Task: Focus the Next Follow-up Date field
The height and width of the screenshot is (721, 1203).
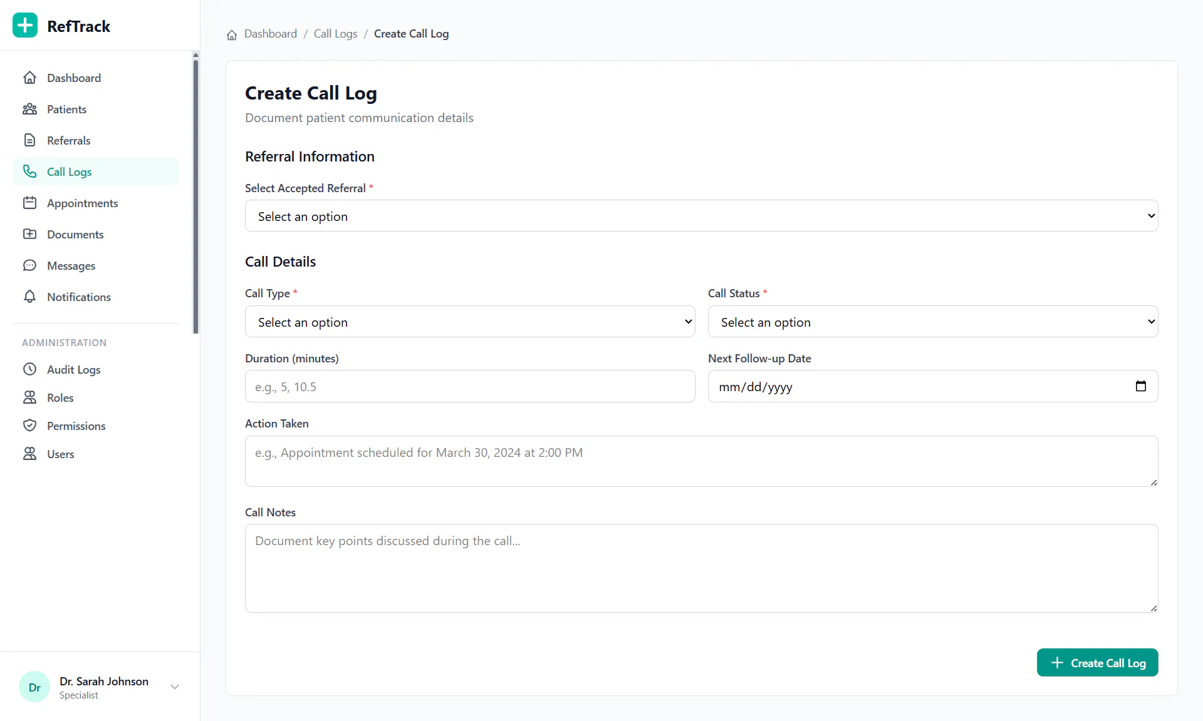Action: pos(932,386)
